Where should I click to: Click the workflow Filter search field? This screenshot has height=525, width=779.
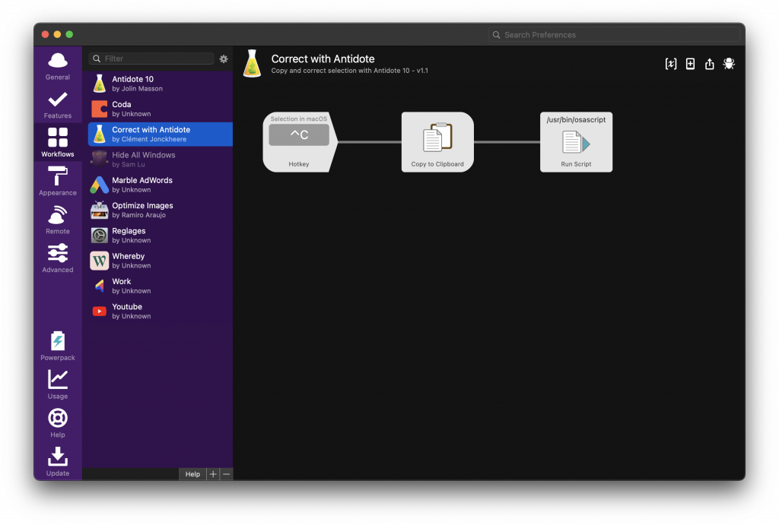click(x=156, y=59)
